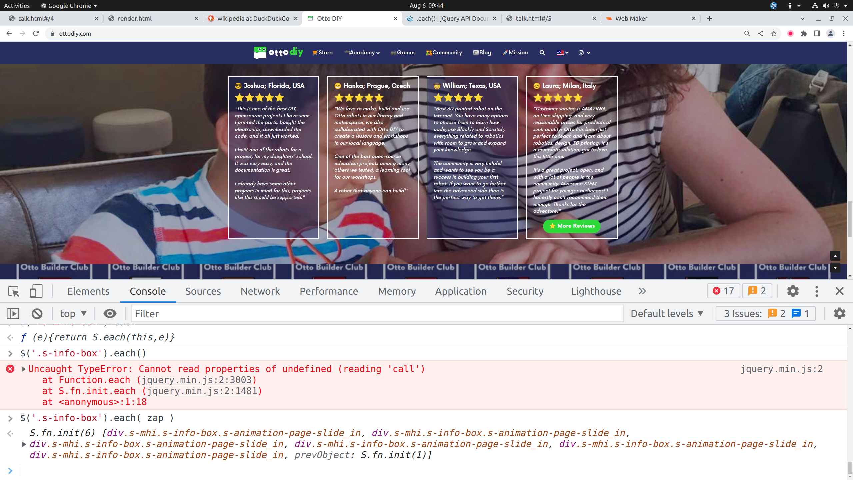Open live expression eye icon
Viewport: 853px width, 480px height.
[110, 314]
